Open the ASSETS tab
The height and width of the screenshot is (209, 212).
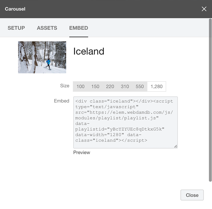(47, 28)
